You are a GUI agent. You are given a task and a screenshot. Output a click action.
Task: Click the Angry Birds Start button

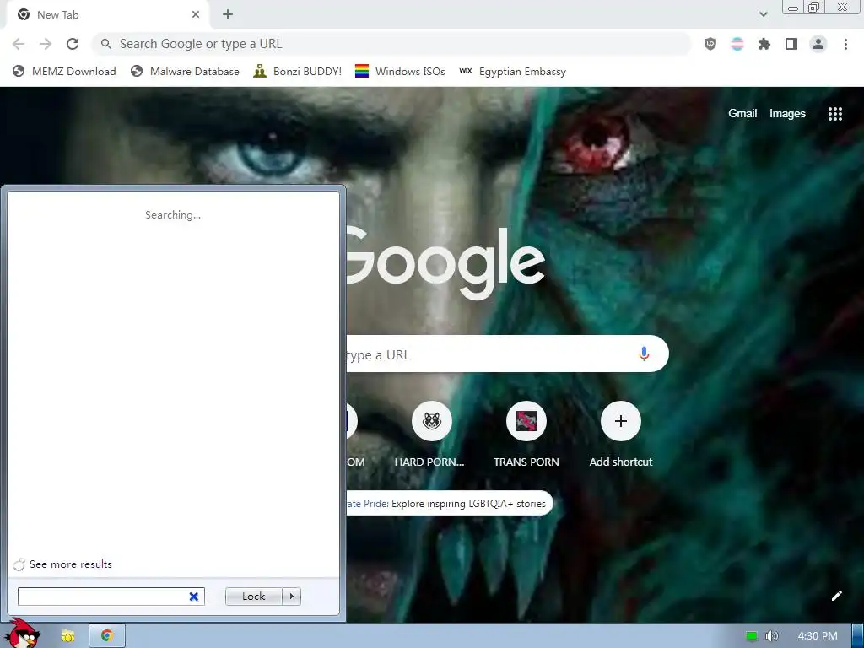tap(23, 634)
